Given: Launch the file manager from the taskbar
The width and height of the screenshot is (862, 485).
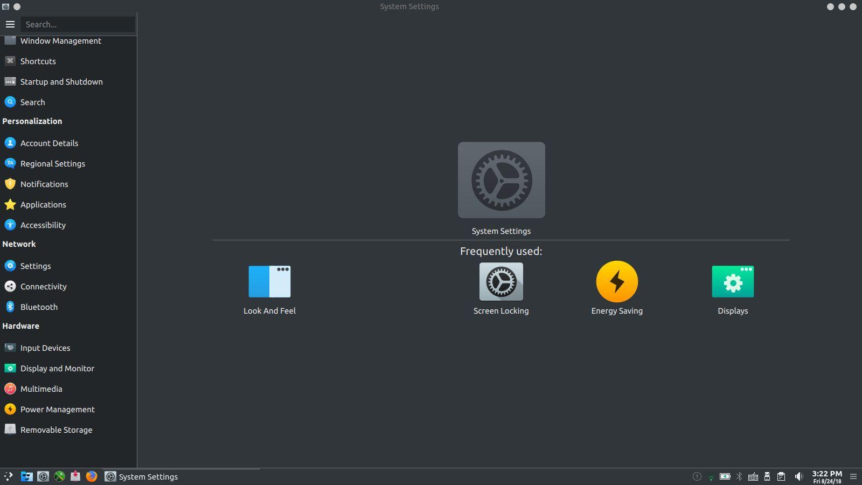Looking at the screenshot, I should pos(26,476).
